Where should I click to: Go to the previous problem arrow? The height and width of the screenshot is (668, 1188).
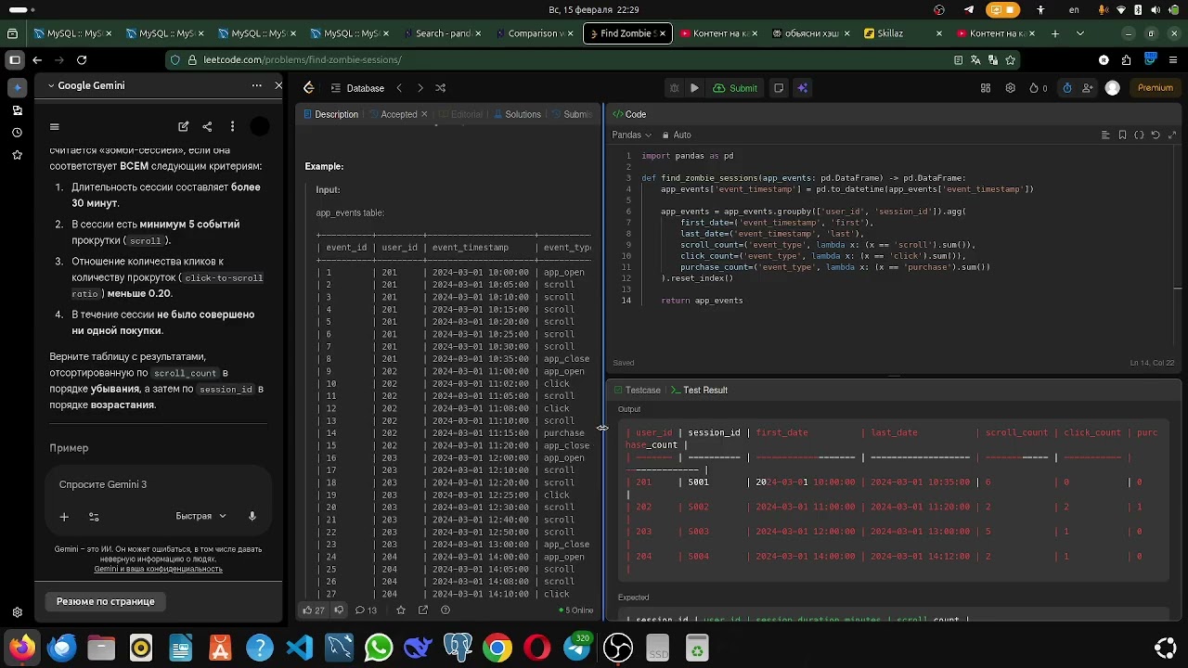399,88
